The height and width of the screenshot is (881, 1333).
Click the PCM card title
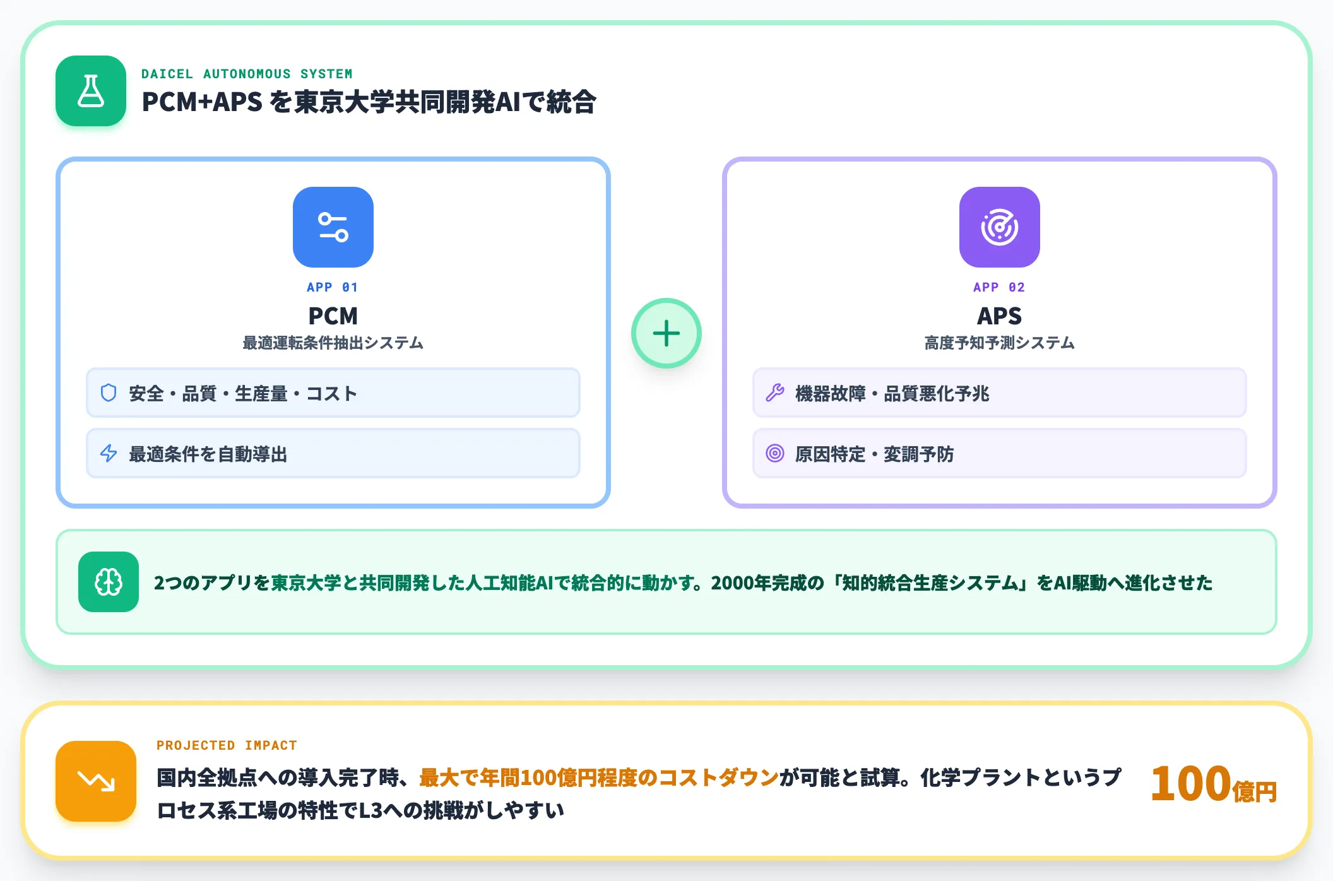point(333,316)
